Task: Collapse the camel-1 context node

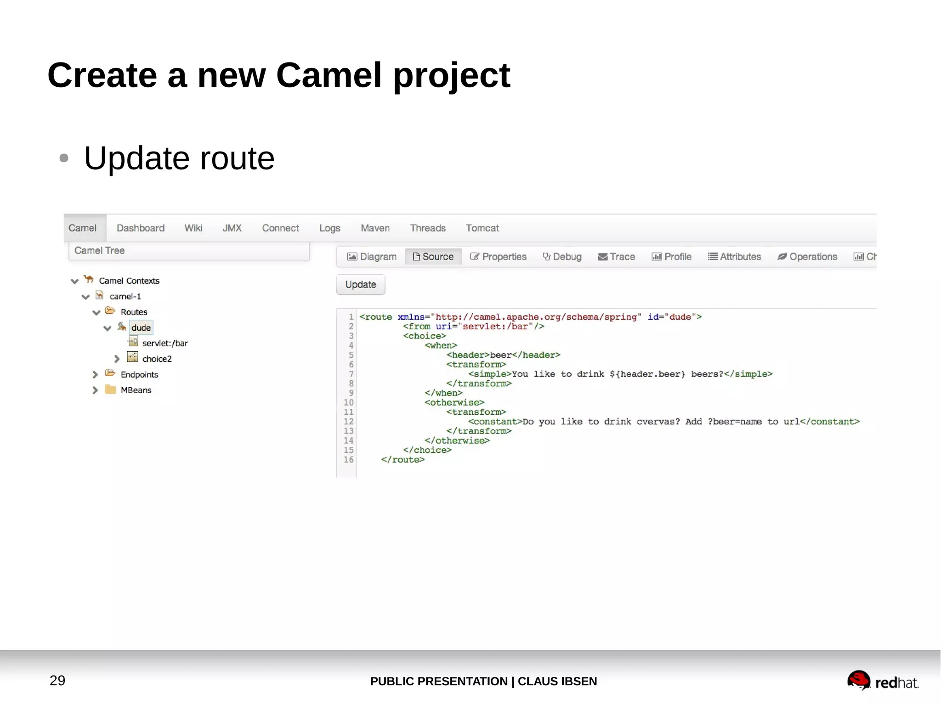Action: pyautogui.click(x=85, y=297)
